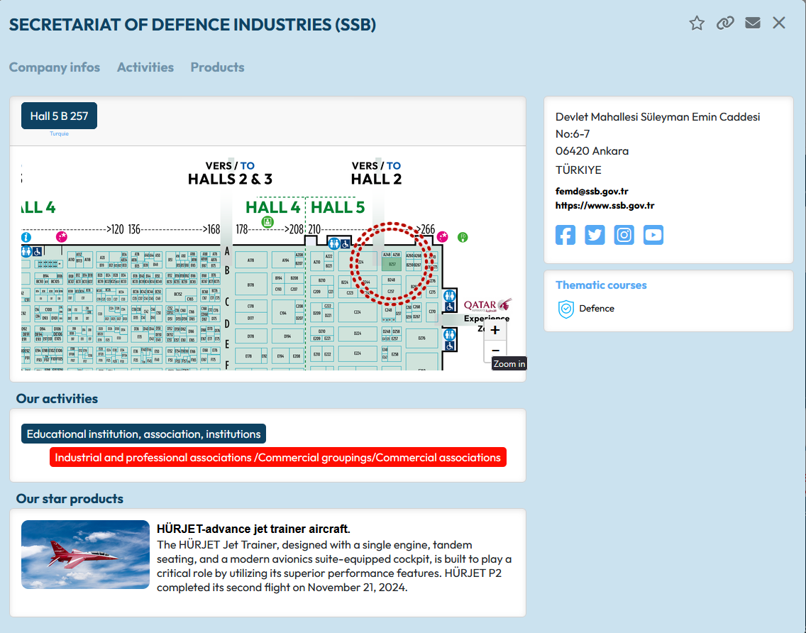Copy exhibitor link using the chain icon
The image size is (806, 633).
click(x=725, y=23)
